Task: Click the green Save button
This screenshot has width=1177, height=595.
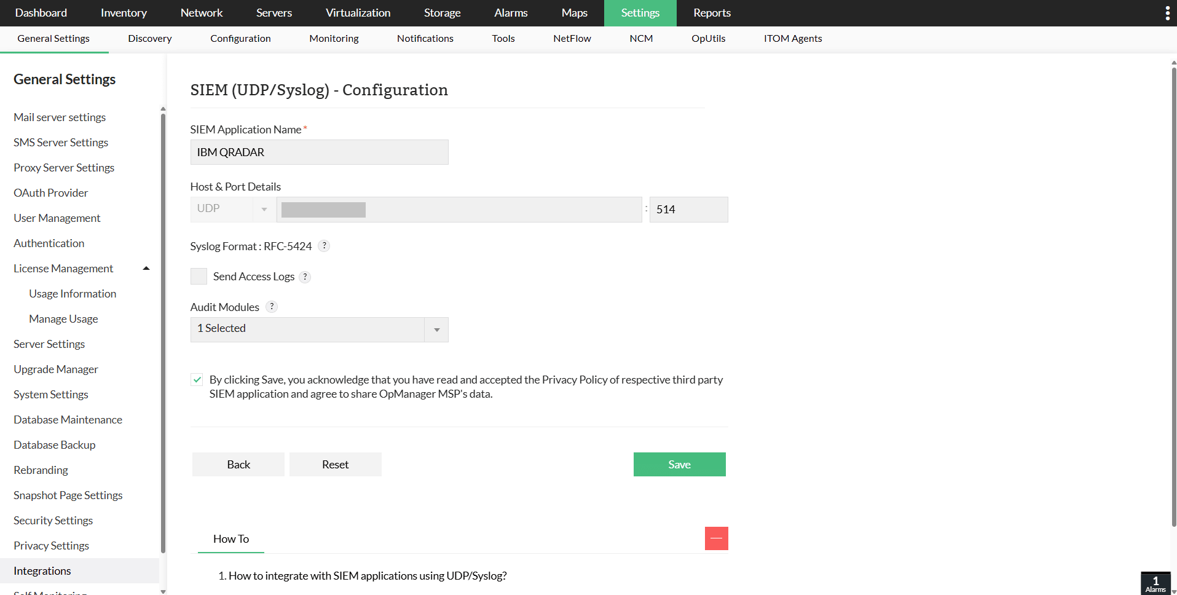Action: coord(679,465)
